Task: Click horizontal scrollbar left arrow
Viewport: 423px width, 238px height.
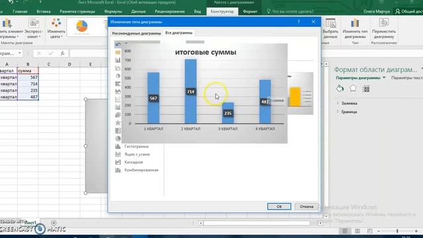Action: click(200, 223)
